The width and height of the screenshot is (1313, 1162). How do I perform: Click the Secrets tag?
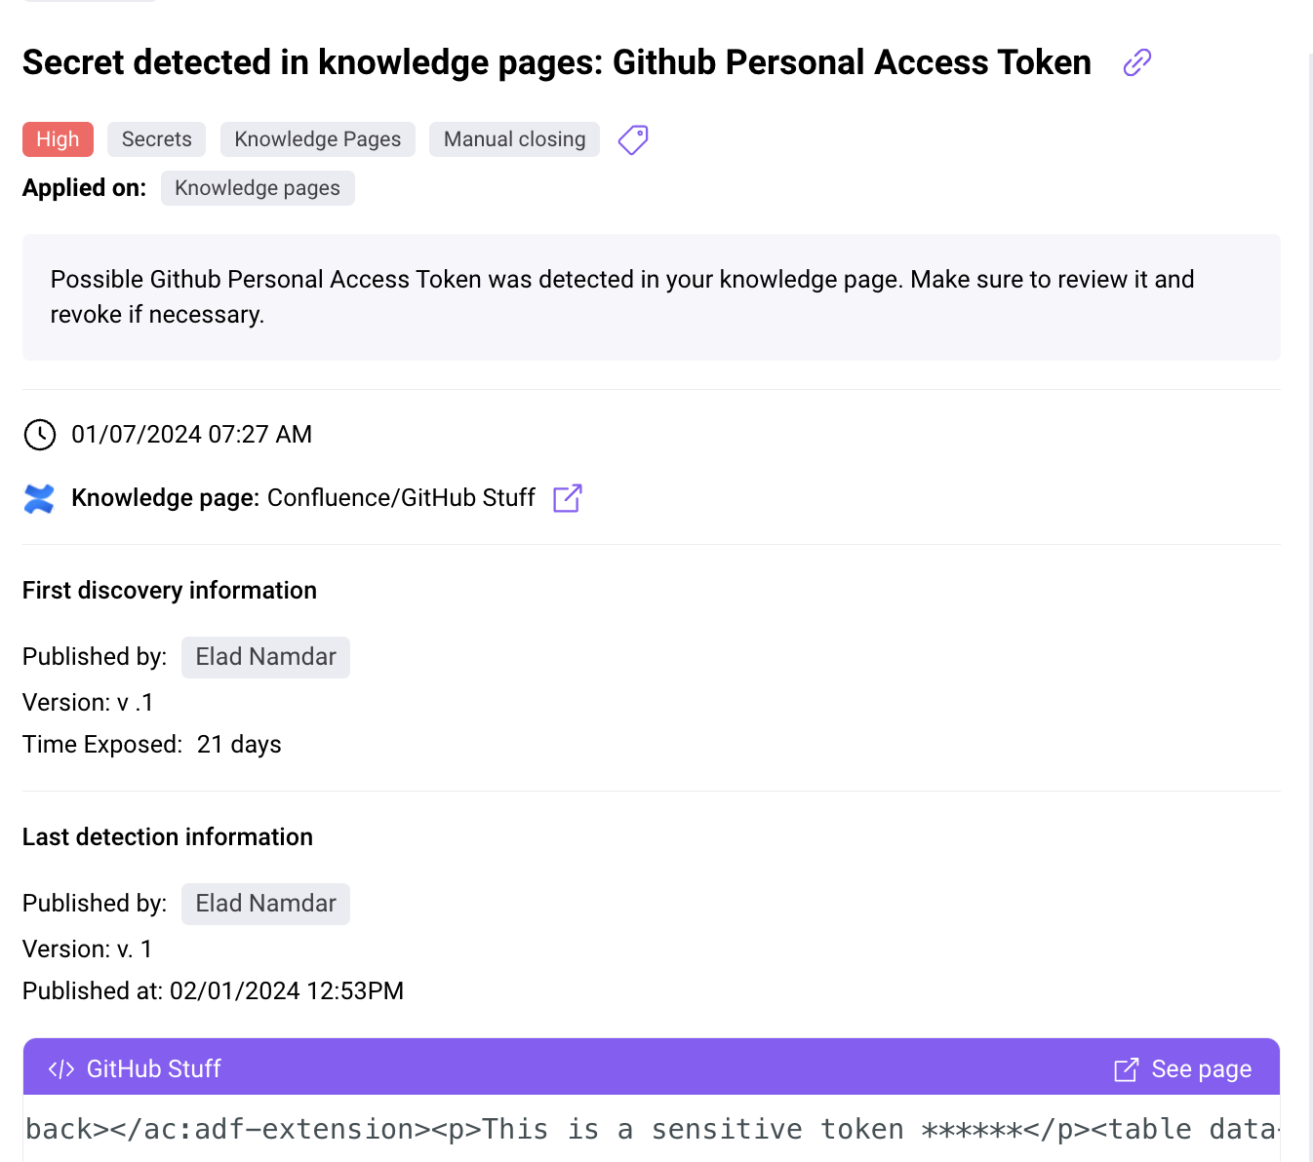point(156,139)
